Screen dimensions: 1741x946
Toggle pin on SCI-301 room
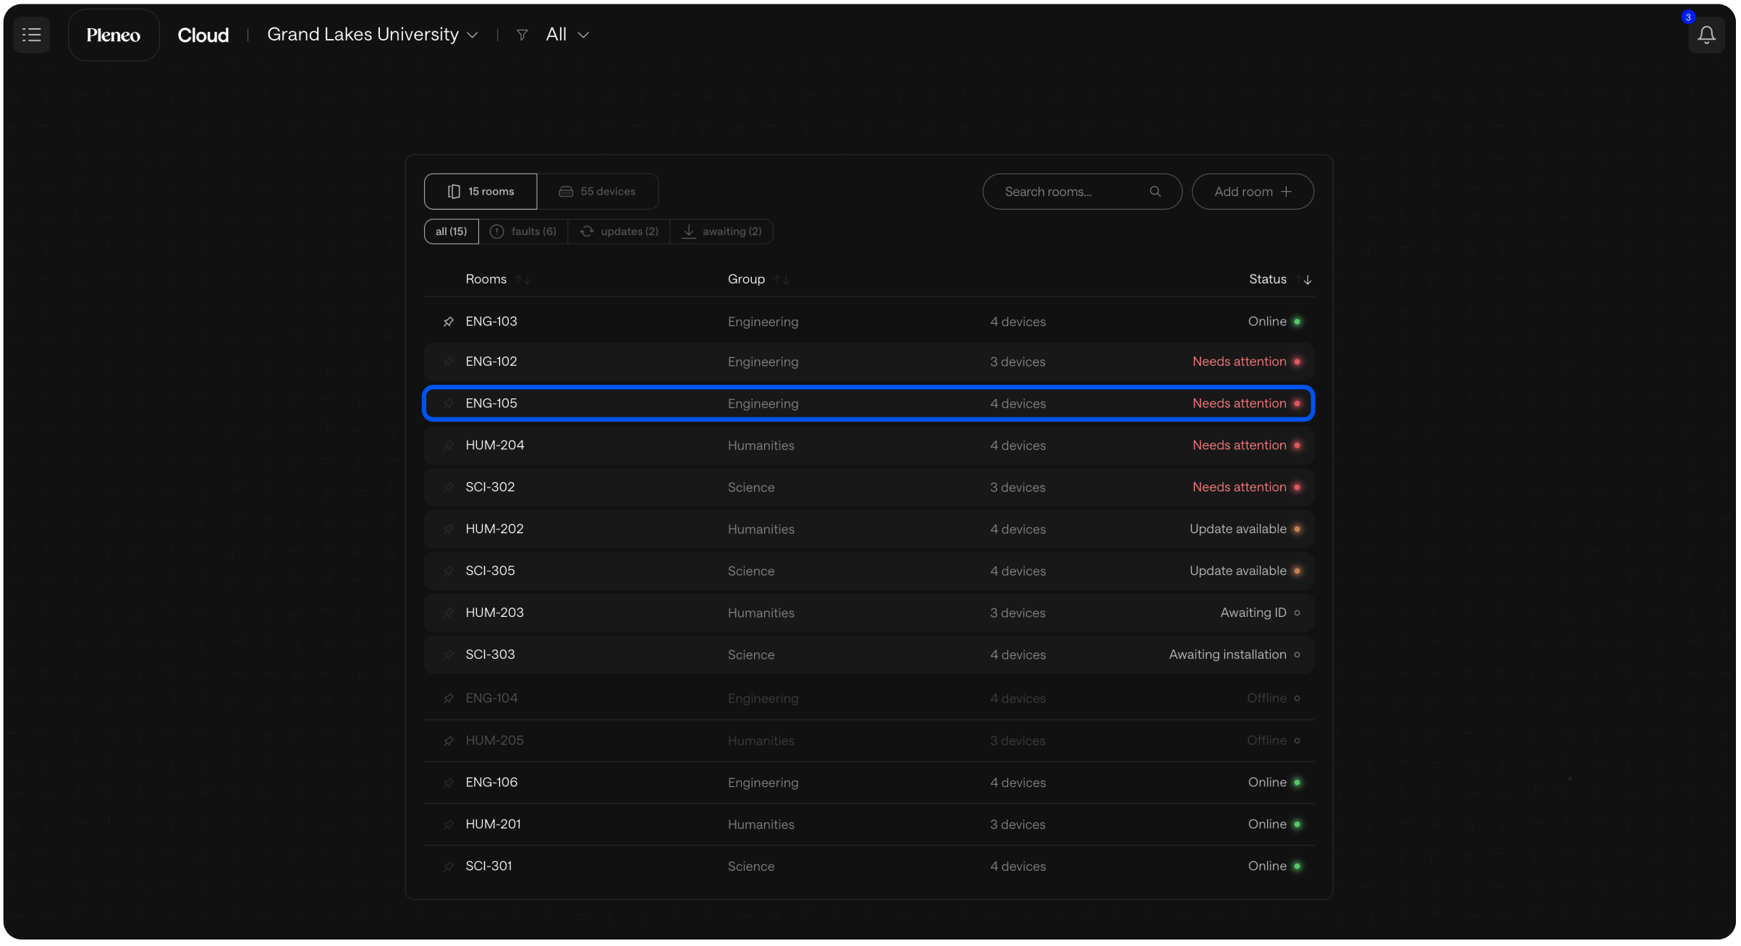click(x=449, y=866)
